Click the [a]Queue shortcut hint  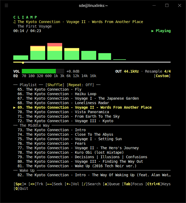click(x=111, y=184)
